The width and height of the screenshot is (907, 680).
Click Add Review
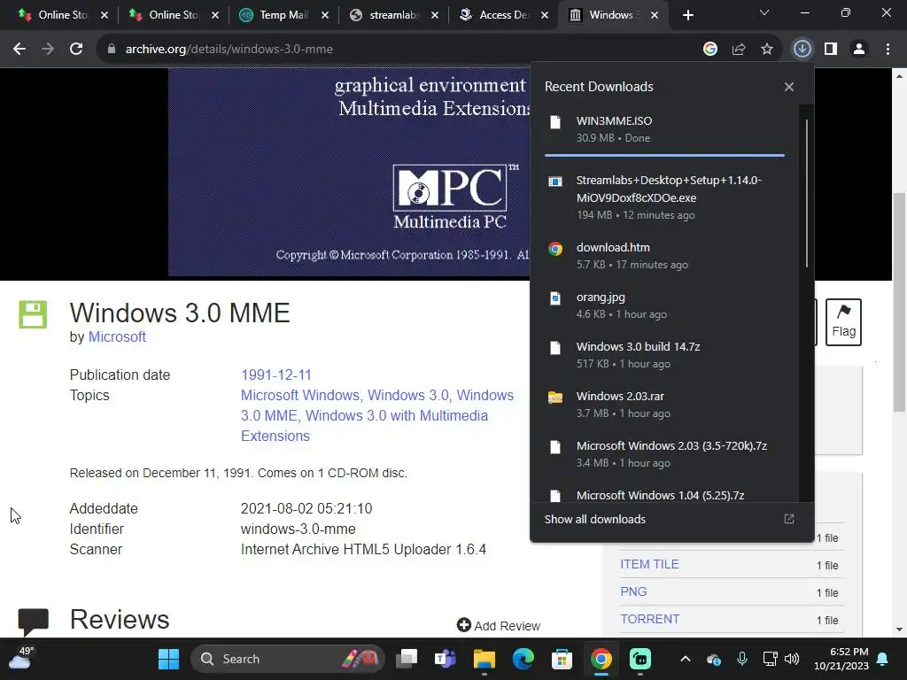[x=499, y=626]
